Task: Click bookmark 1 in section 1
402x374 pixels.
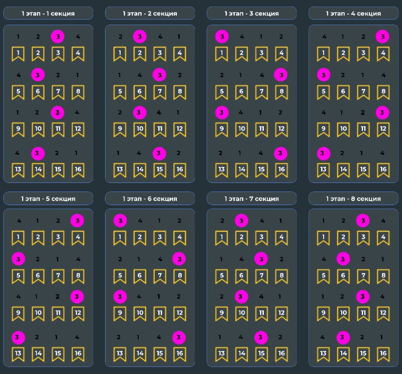Action: point(18,54)
